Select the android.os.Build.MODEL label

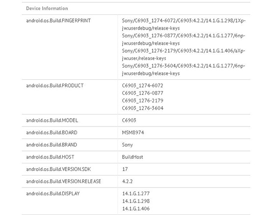pos(52,120)
